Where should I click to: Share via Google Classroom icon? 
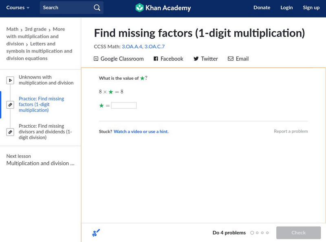point(96,59)
